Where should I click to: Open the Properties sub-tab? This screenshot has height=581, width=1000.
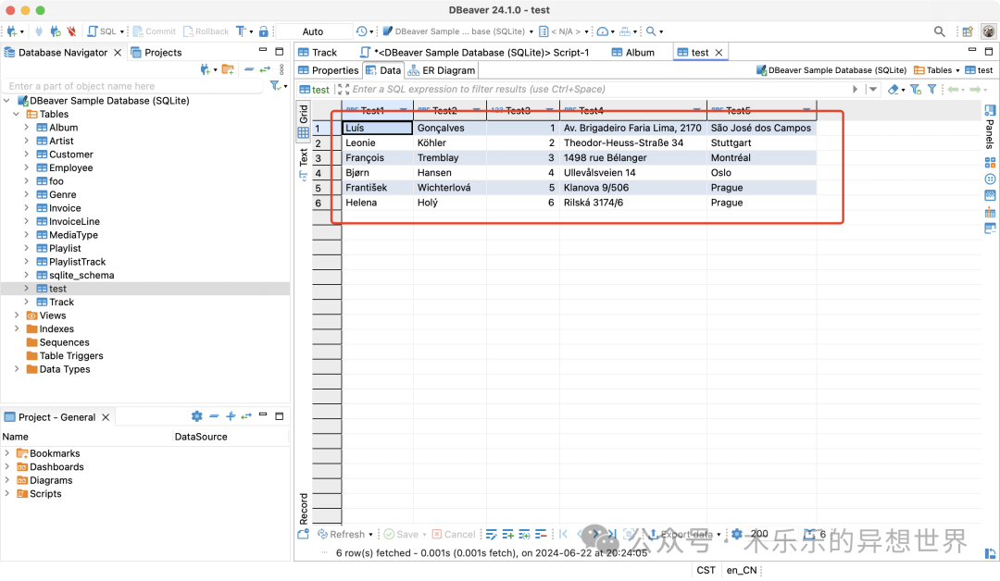[329, 70]
